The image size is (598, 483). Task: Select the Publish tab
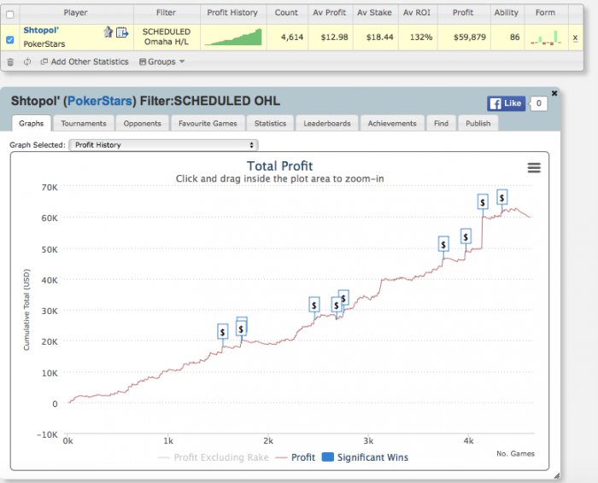tap(478, 124)
